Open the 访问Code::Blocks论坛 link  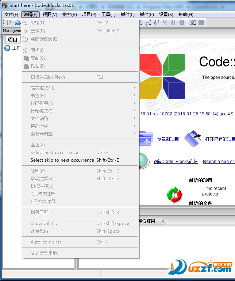176,162
